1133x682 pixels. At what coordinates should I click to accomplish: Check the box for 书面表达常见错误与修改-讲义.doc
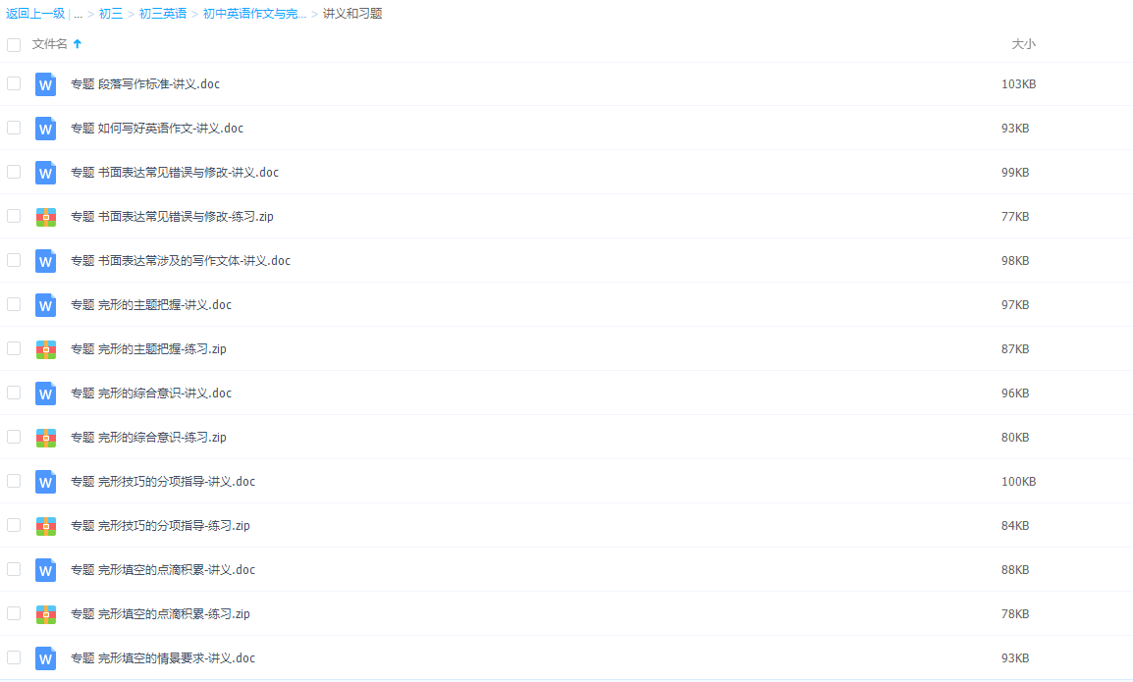14,172
